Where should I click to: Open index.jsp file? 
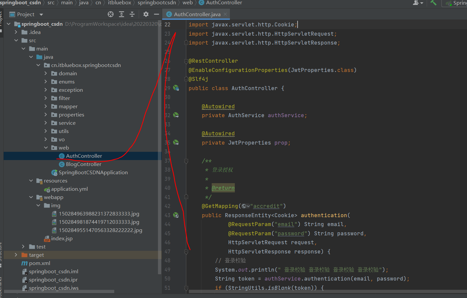pyautogui.click(x=62, y=238)
